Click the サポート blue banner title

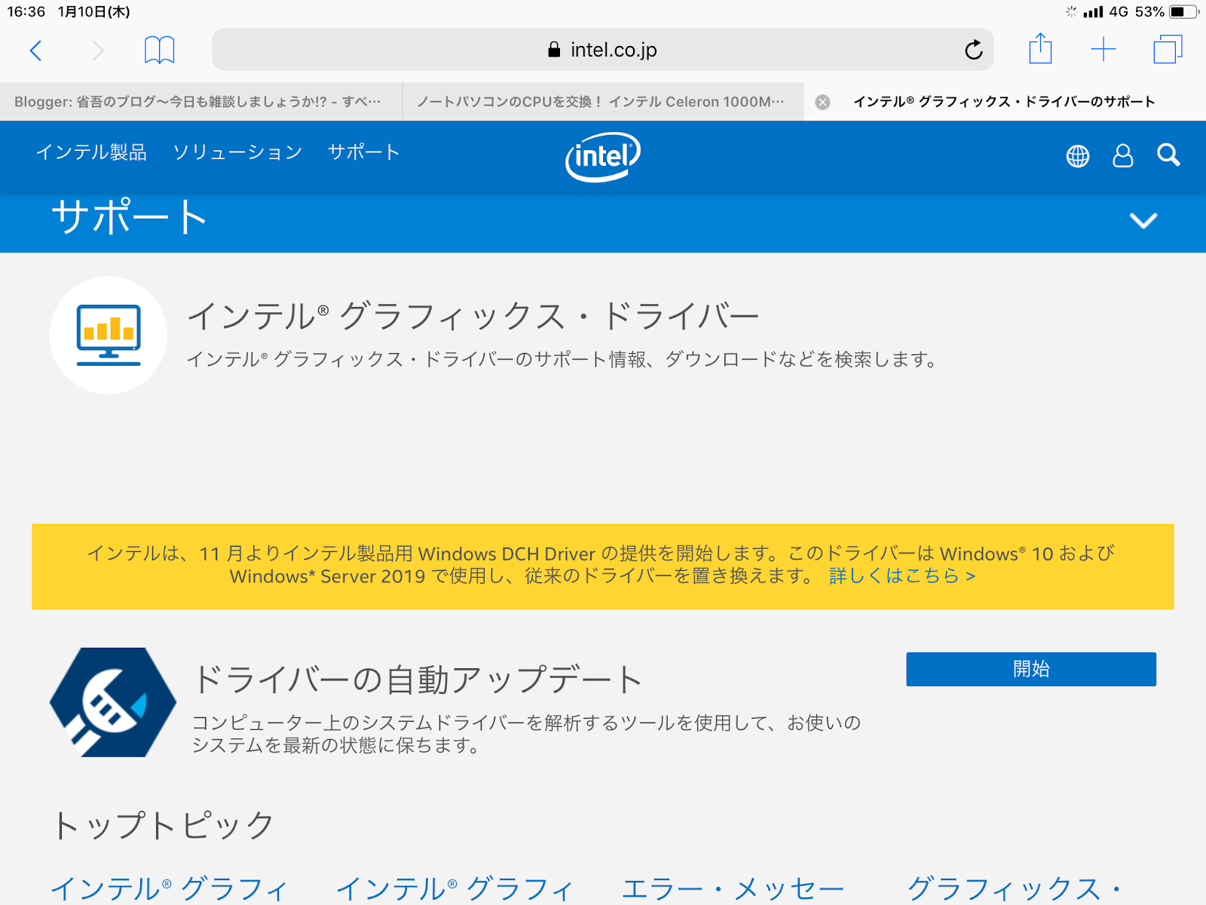coord(129,217)
